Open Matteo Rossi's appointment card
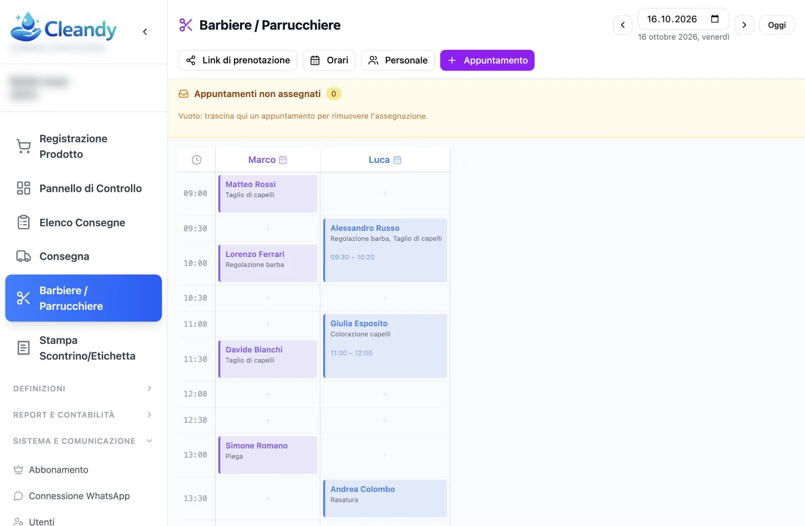The width and height of the screenshot is (805, 526). coord(268,194)
